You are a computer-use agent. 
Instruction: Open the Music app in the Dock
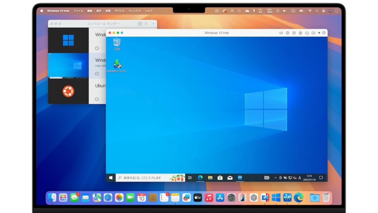(209, 198)
